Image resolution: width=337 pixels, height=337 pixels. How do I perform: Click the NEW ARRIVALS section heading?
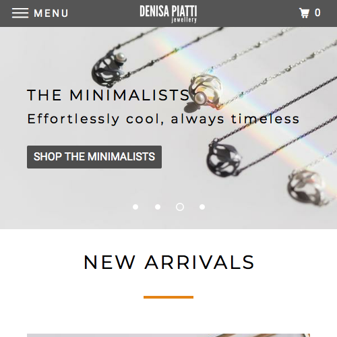[x=168, y=262]
